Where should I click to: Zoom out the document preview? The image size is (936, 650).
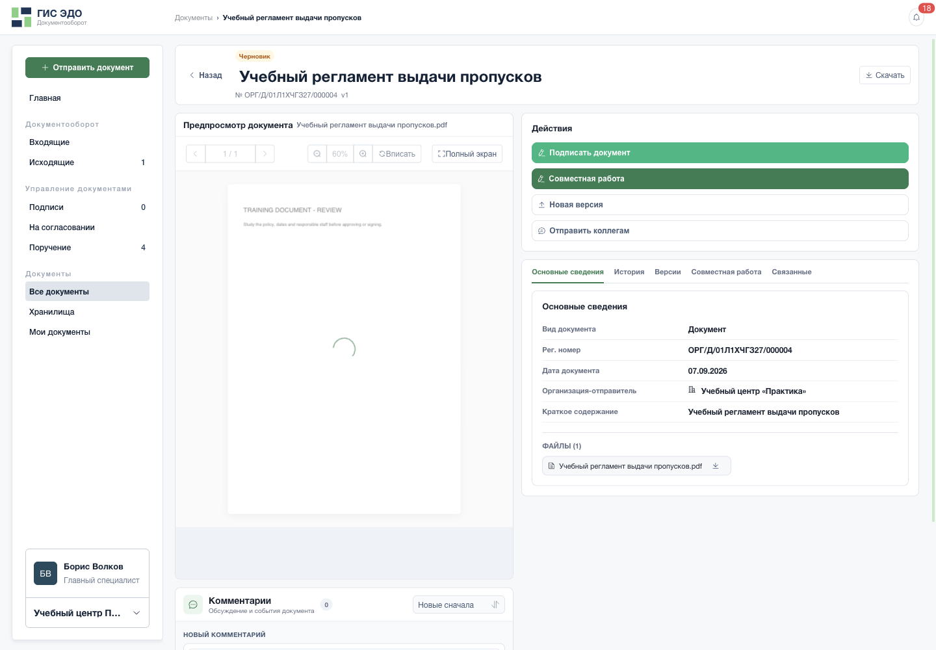(x=317, y=154)
